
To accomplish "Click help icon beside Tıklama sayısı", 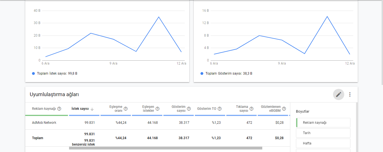I will [252, 109].
